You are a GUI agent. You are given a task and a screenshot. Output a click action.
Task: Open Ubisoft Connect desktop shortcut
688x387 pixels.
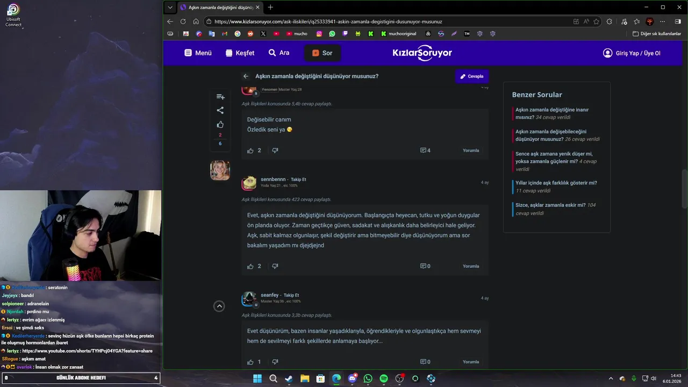coord(13,15)
